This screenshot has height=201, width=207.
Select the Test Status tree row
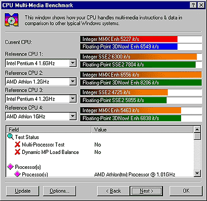click(x=100, y=137)
